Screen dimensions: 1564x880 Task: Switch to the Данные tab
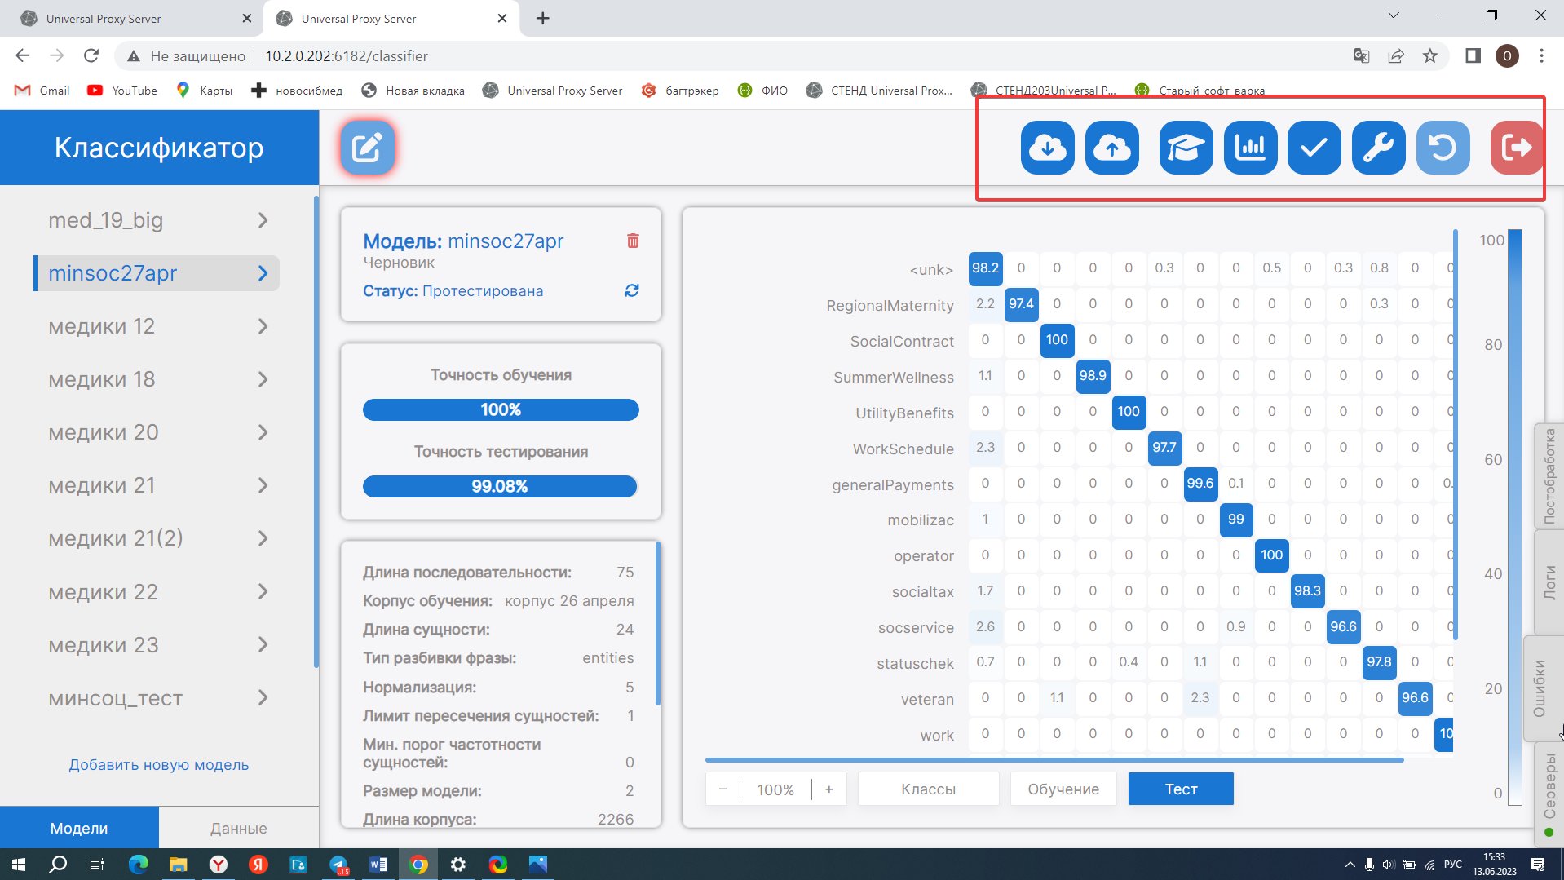(x=238, y=828)
